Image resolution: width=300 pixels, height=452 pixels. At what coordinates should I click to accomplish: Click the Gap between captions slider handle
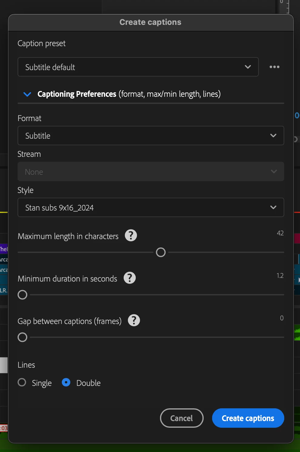tap(22, 337)
